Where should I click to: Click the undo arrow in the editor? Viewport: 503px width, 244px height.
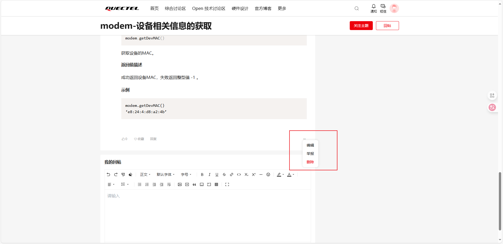108,175
